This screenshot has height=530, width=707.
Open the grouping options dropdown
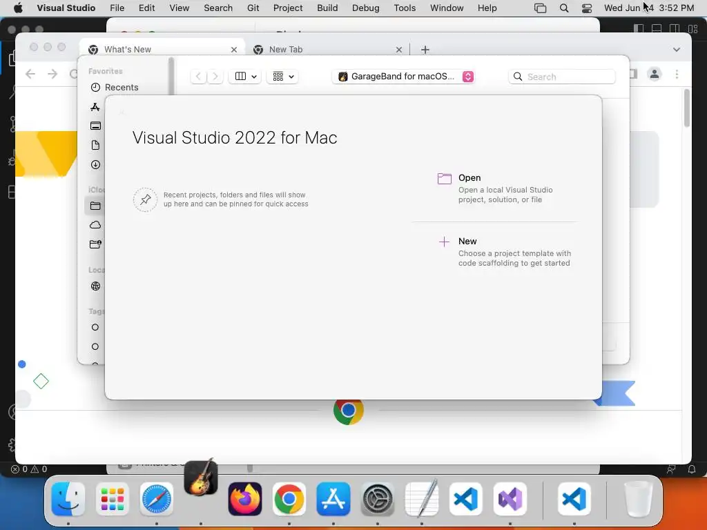[x=282, y=77]
